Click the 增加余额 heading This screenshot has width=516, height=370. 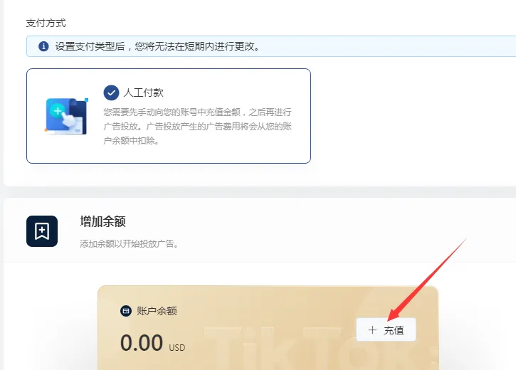point(102,221)
